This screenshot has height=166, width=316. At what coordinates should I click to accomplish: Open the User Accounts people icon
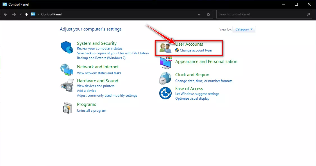pyautogui.click(x=165, y=48)
